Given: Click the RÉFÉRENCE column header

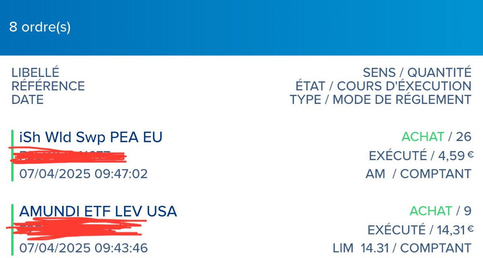Looking at the screenshot, I should click(x=48, y=86).
